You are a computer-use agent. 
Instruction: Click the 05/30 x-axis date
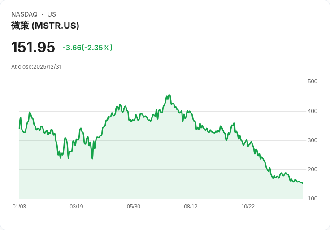(134, 207)
